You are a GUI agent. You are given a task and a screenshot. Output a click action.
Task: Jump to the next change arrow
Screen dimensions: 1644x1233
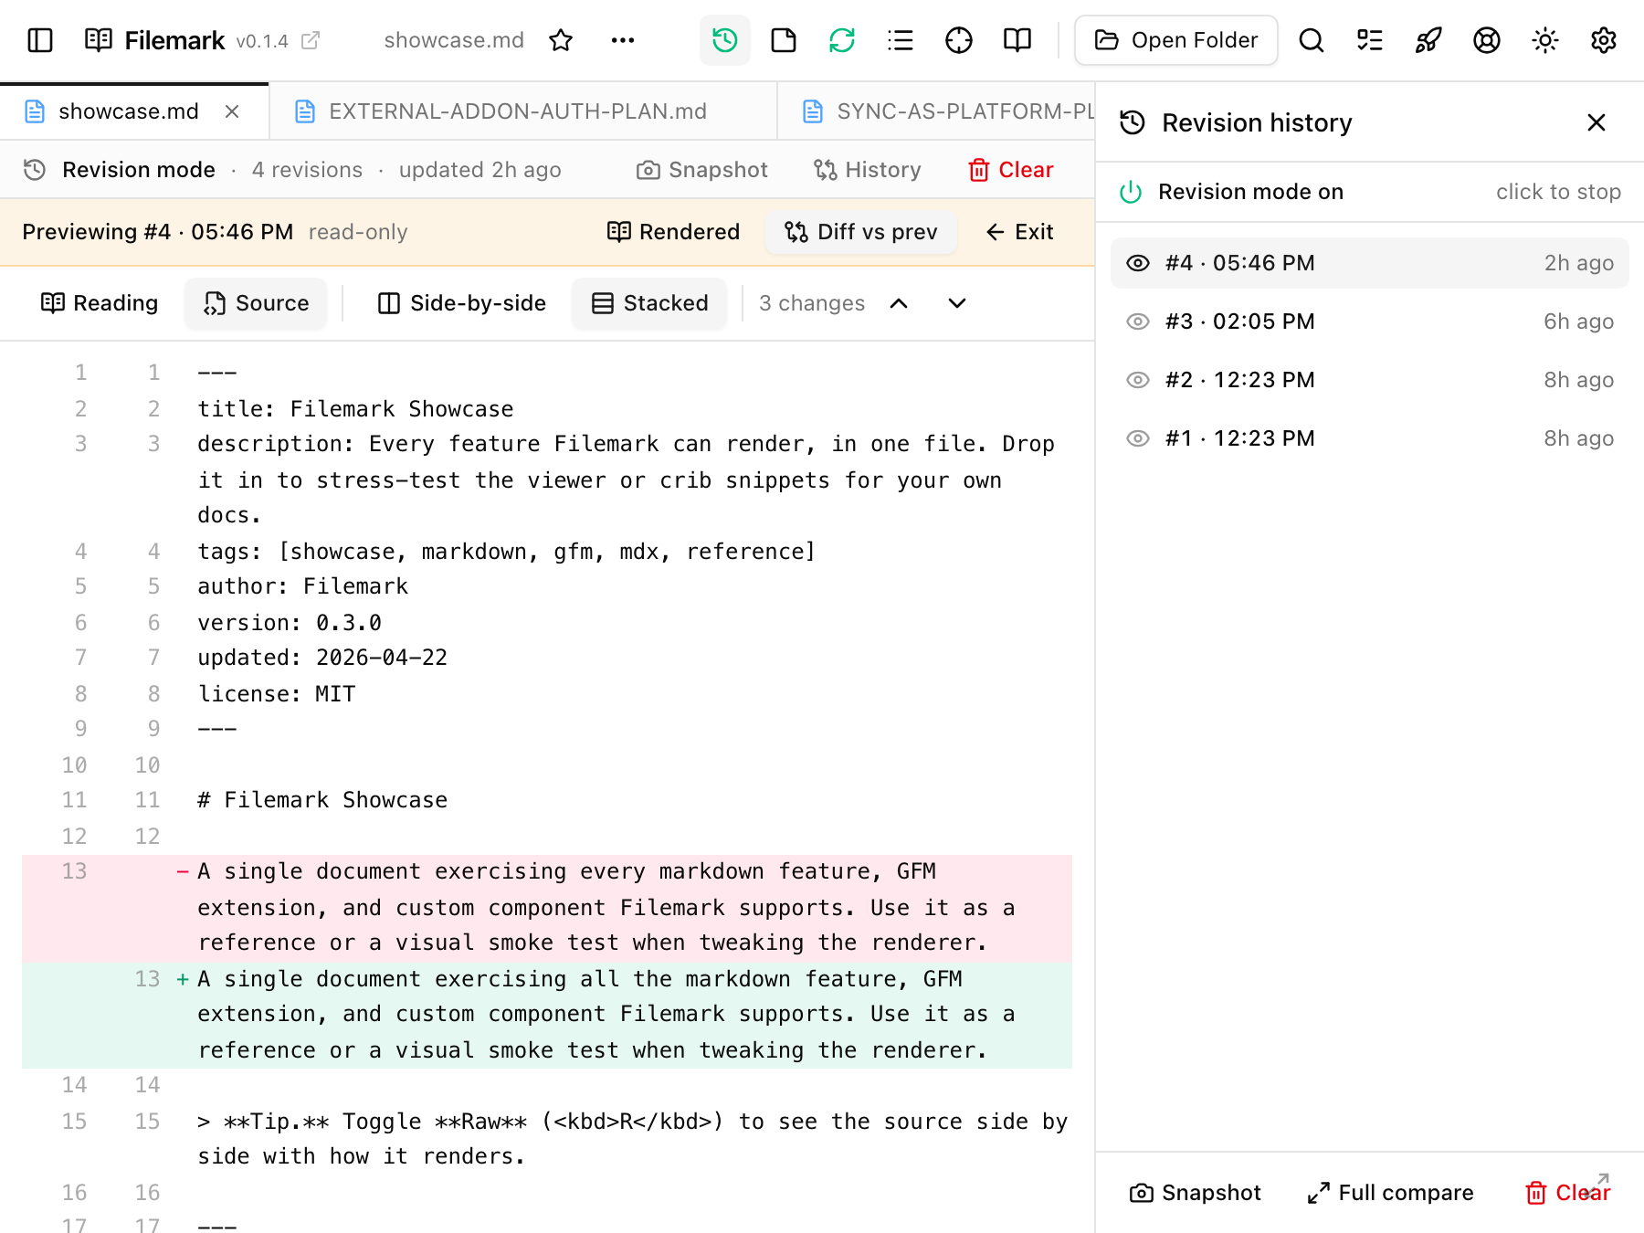click(957, 303)
